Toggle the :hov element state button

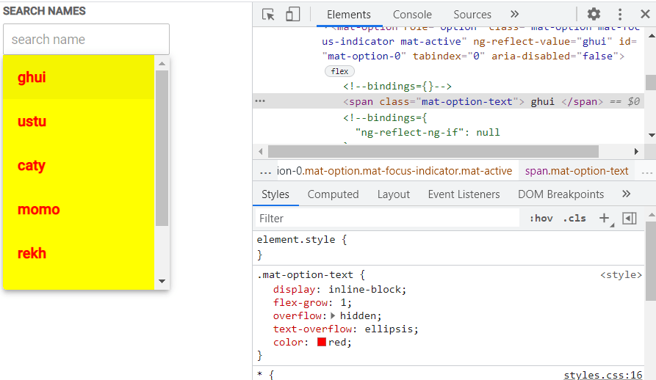(541, 219)
